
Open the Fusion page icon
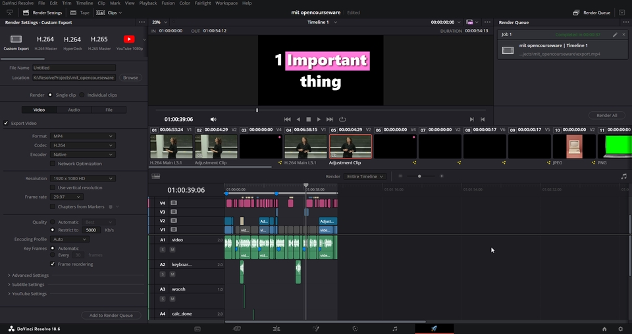[316, 329]
